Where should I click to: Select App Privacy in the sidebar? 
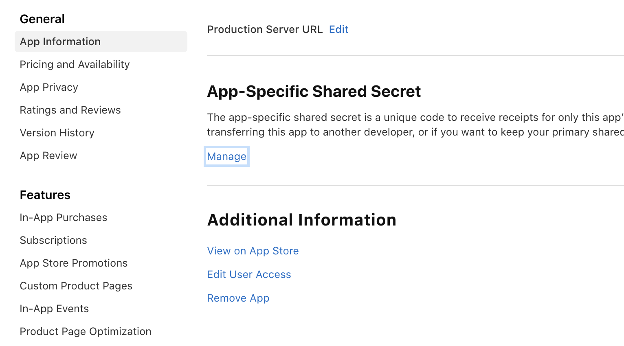pos(49,87)
